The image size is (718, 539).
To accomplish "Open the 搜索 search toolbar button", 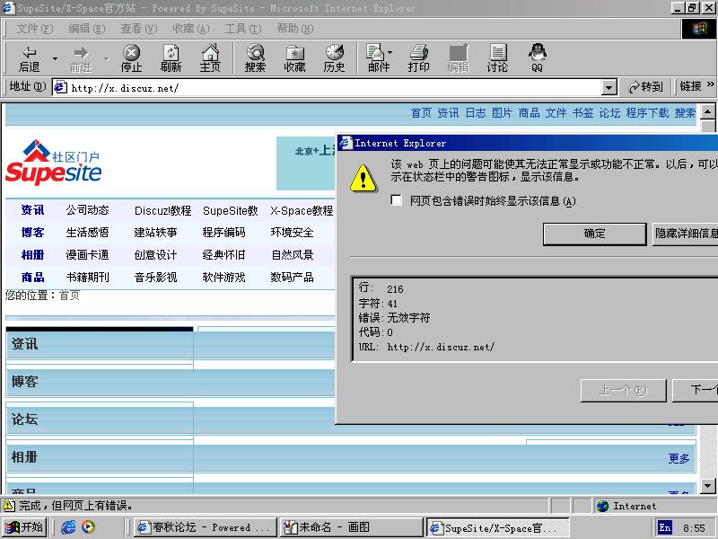I will coord(255,58).
